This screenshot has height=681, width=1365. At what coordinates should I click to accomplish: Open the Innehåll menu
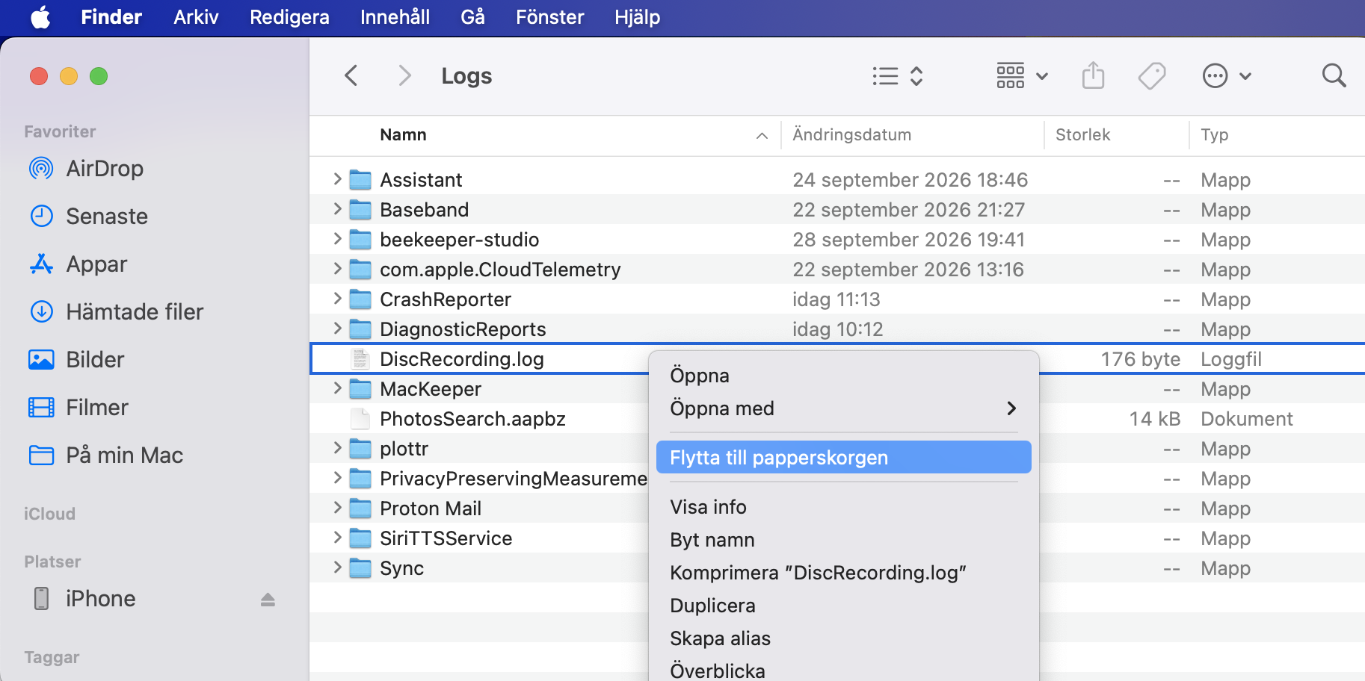click(395, 17)
